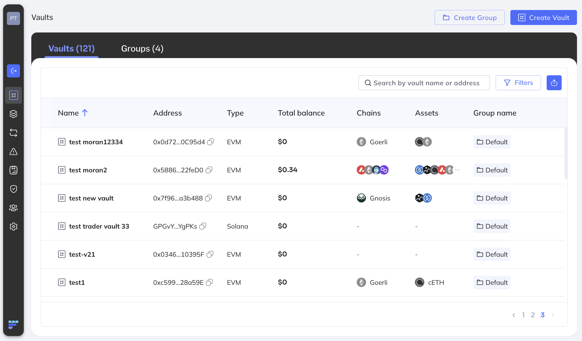Click the blue export upload button
This screenshot has width=582, height=341.
(554, 83)
